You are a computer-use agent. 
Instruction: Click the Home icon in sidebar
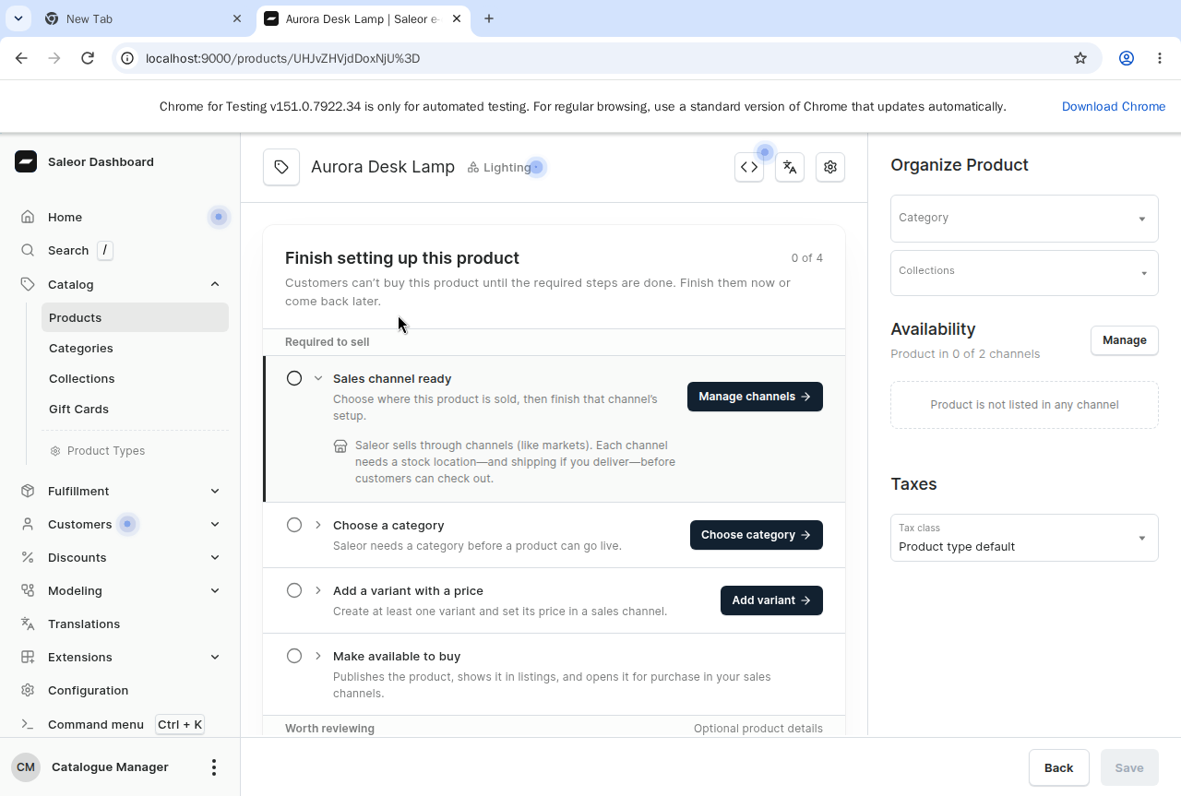[28, 217]
